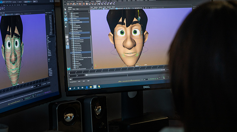Open the Rigging shelf tab
Image resolution: width=237 pixels, height=132 pixels.
[92, 1]
